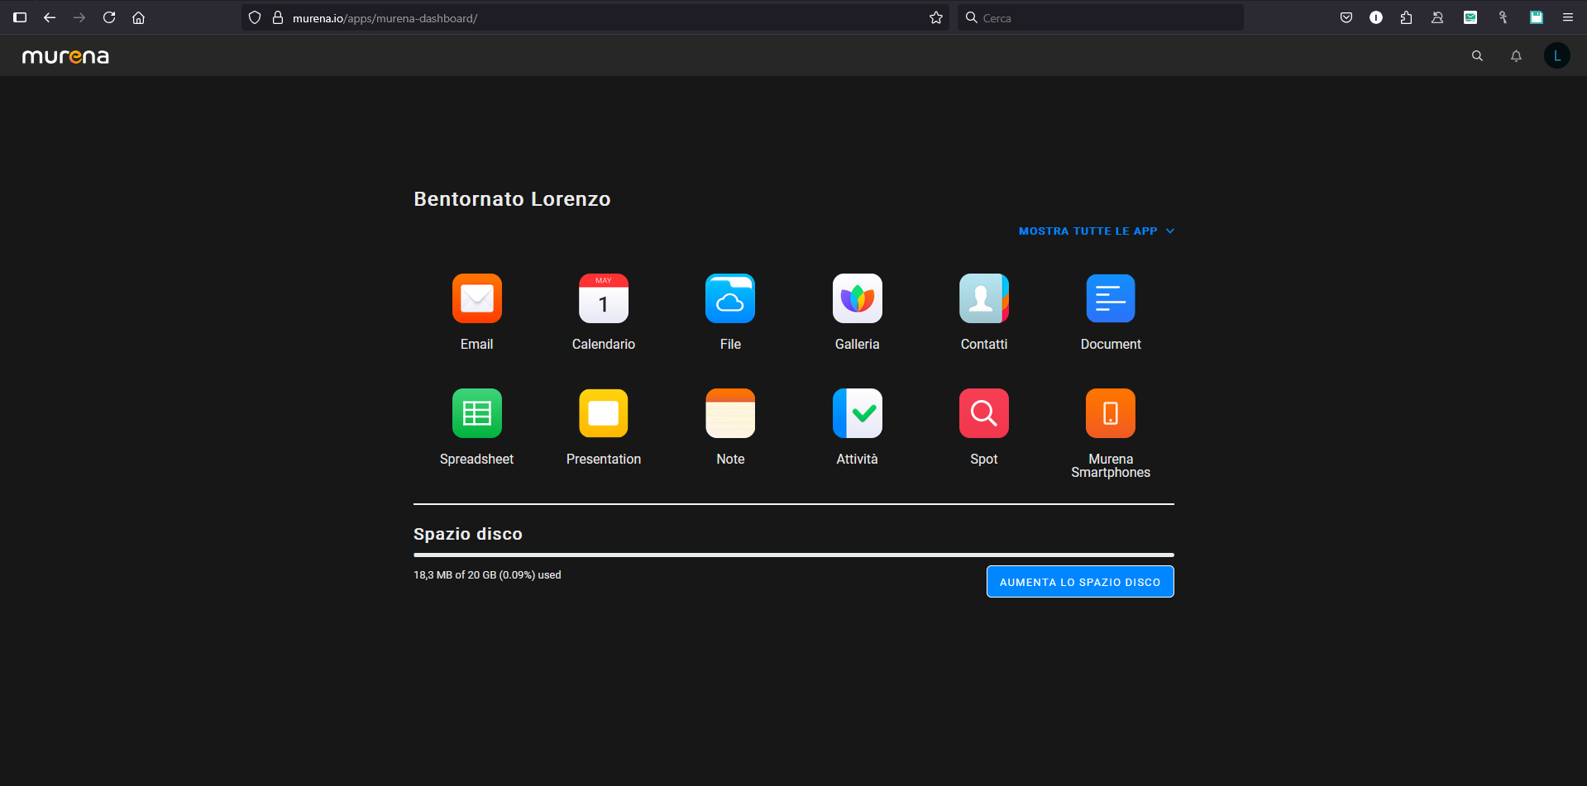This screenshot has width=1587, height=786.
Task: Bookmark this page with the star icon
Action: [x=936, y=17]
